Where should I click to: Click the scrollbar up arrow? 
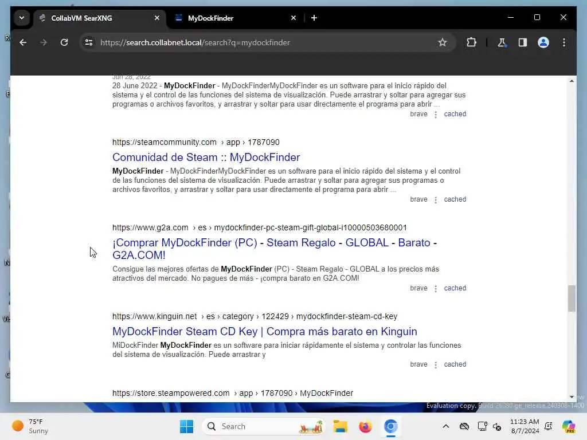[x=572, y=81]
